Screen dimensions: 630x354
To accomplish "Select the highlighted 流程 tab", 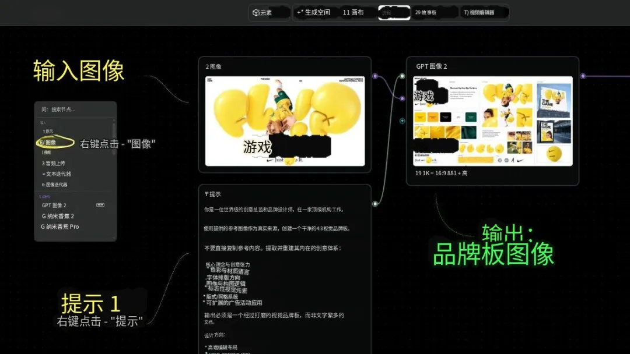I will pyautogui.click(x=394, y=13).
